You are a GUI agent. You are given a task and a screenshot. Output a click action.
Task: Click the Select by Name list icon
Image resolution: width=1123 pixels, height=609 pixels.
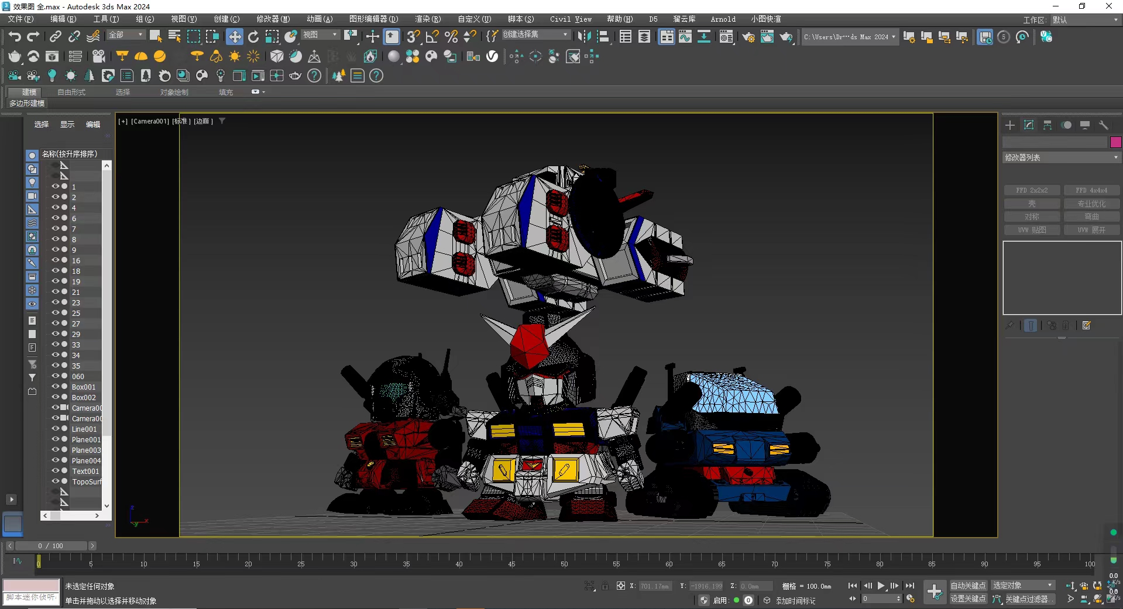174,37
